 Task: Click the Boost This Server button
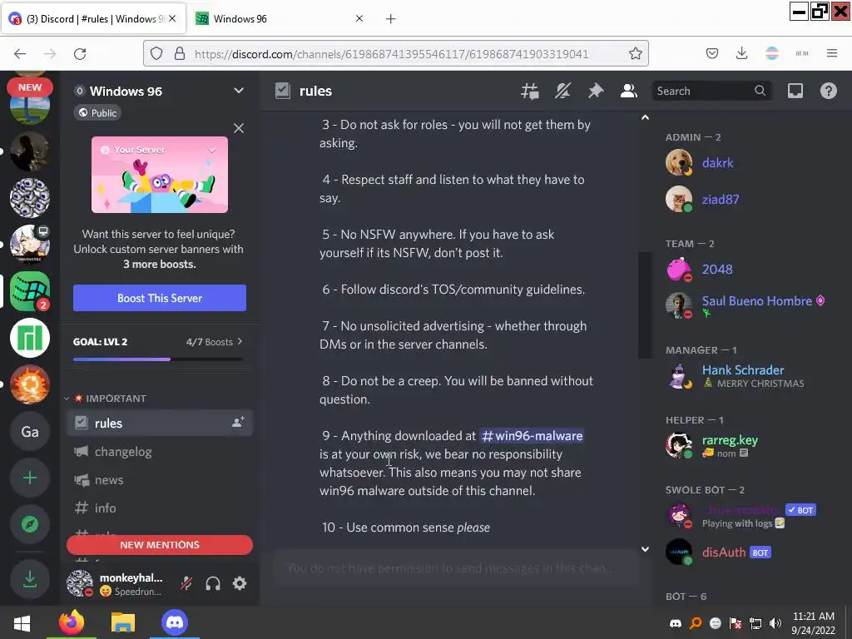point(160,298)
